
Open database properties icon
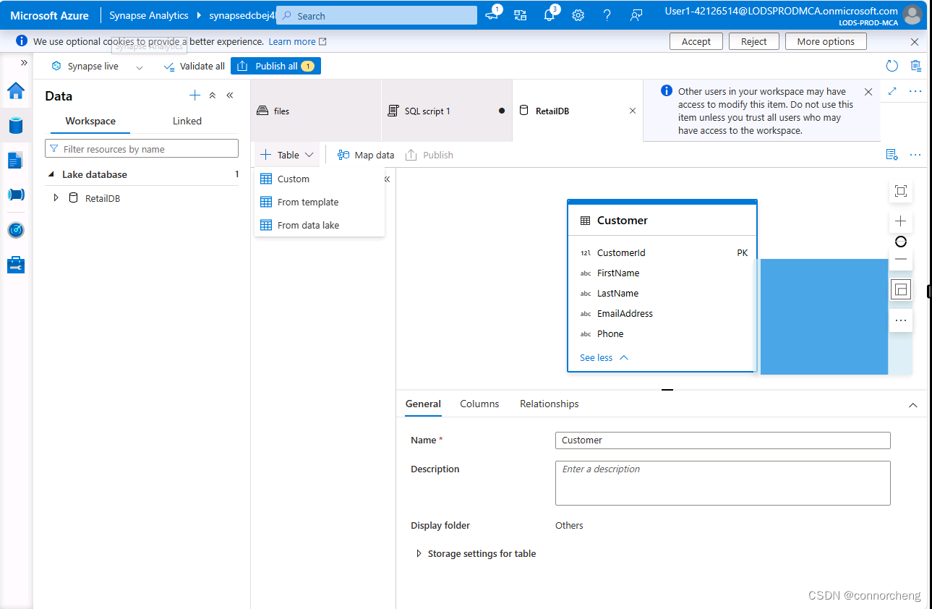click(892, 155)
